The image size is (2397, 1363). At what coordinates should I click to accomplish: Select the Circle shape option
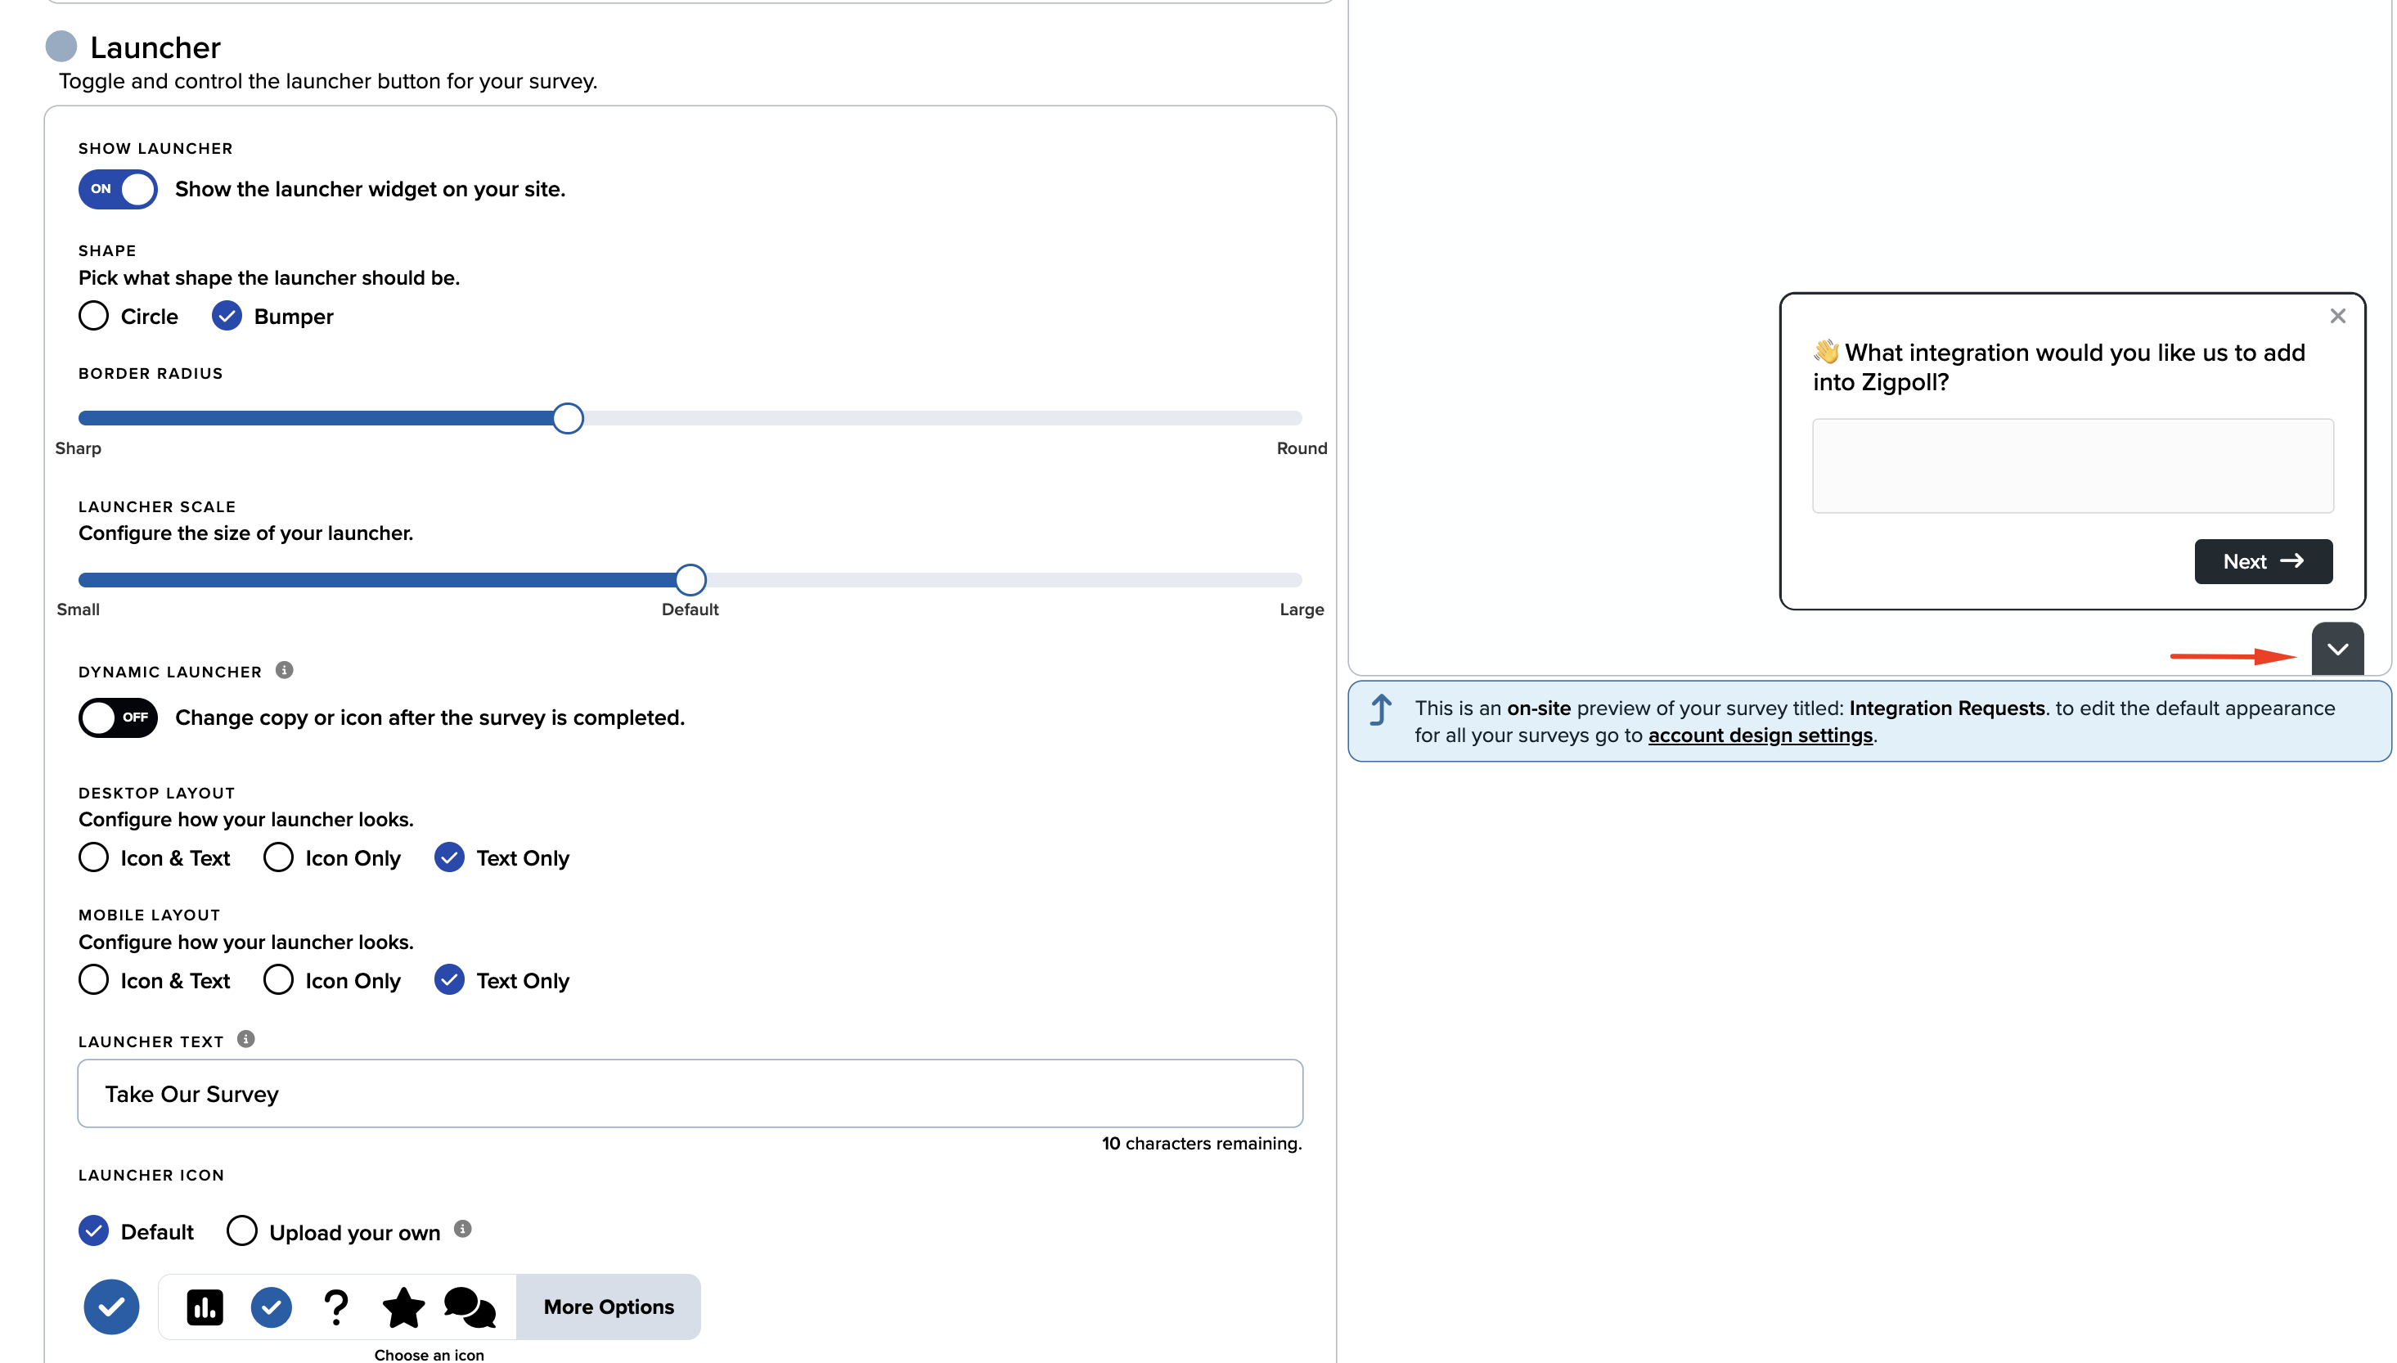point(93,317)
